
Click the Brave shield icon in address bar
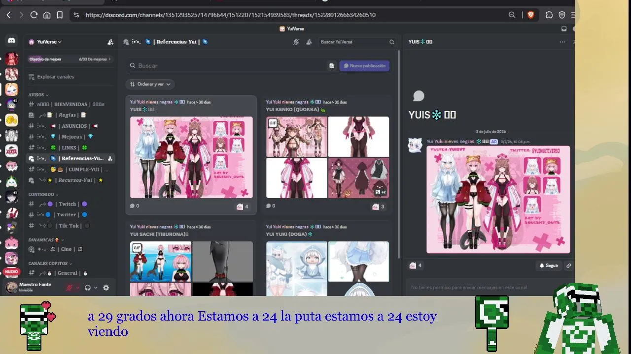point(530,15)
